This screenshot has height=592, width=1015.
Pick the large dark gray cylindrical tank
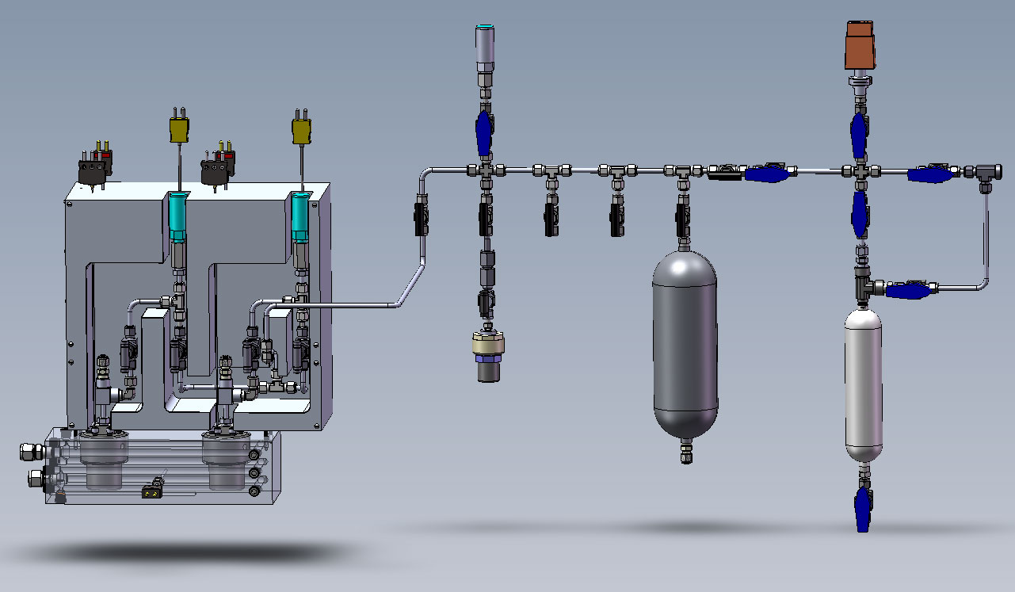(x=685, y=345)
